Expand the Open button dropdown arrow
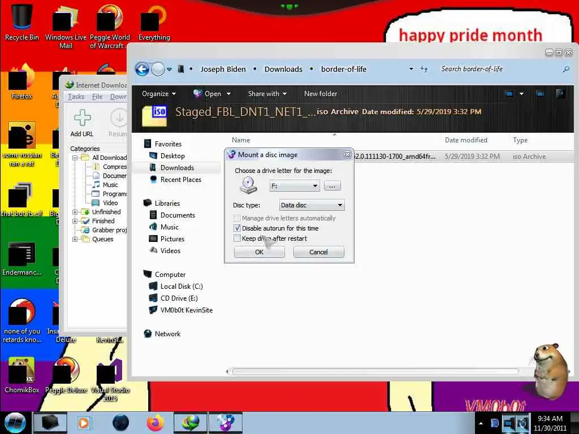This screenshot has width=579, height=434. 228,94
